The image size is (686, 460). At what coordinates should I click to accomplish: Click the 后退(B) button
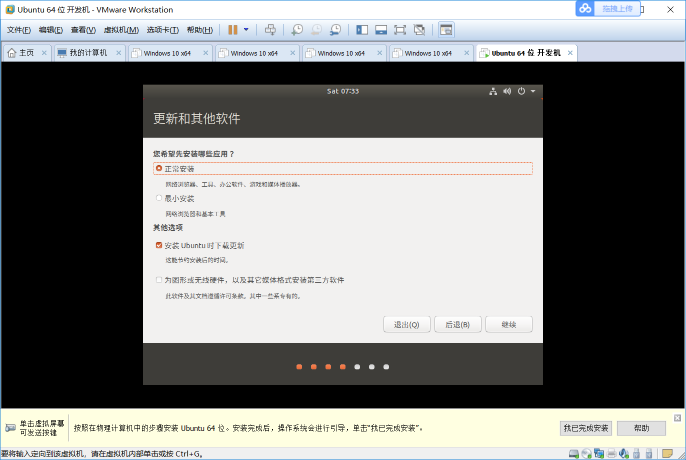tap(457, 324)
